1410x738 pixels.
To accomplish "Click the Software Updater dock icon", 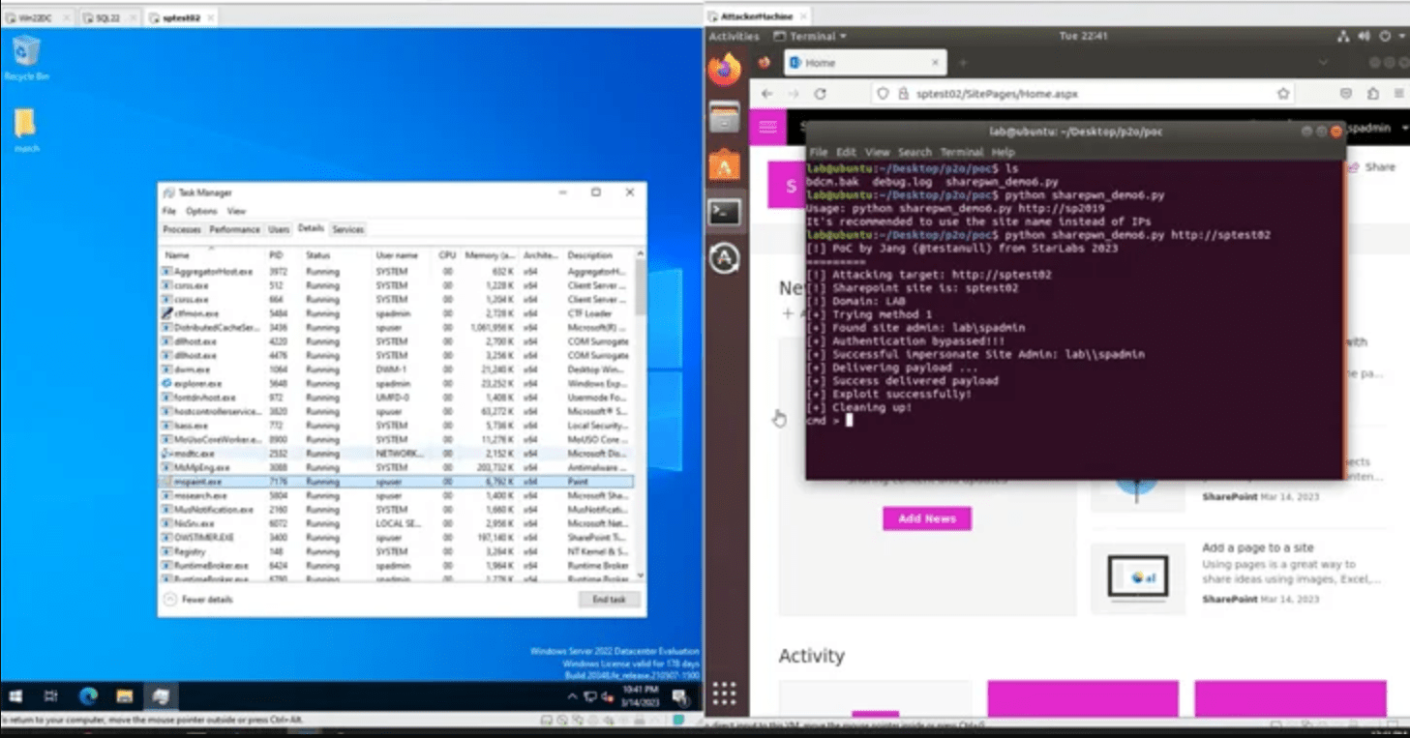I will pos(725,258).
